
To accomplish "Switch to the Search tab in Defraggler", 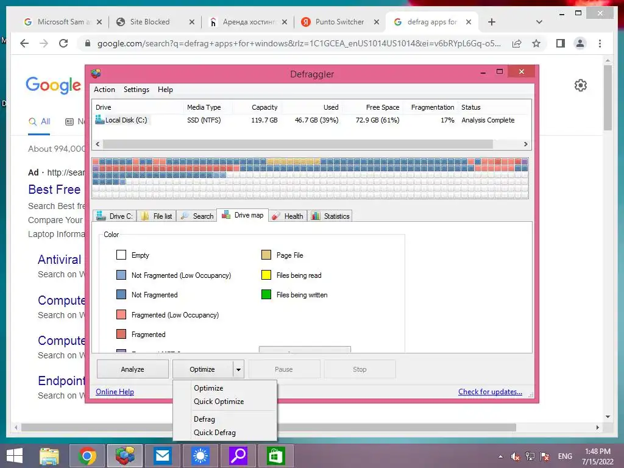I will [x=197, y=216].
